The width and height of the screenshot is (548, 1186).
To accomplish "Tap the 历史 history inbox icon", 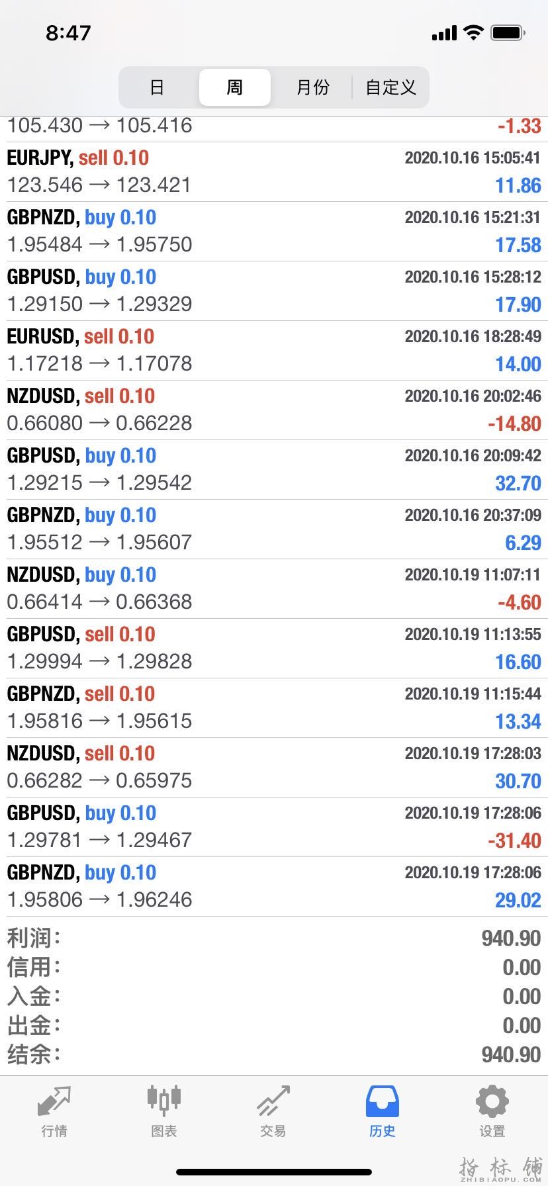I will (383, 1101).
